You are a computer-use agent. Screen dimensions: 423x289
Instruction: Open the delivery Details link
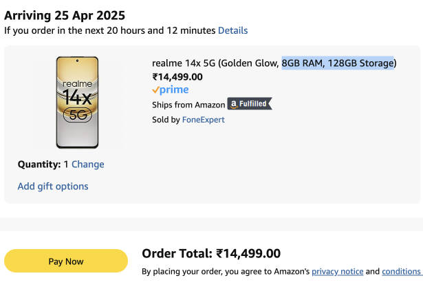[x=232, y=30]
